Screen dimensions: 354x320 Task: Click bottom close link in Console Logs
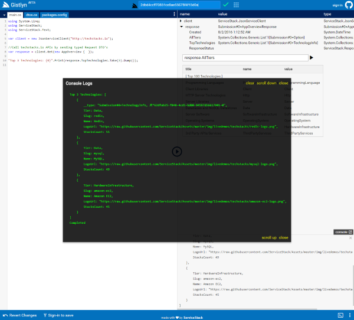coord(283,237)
